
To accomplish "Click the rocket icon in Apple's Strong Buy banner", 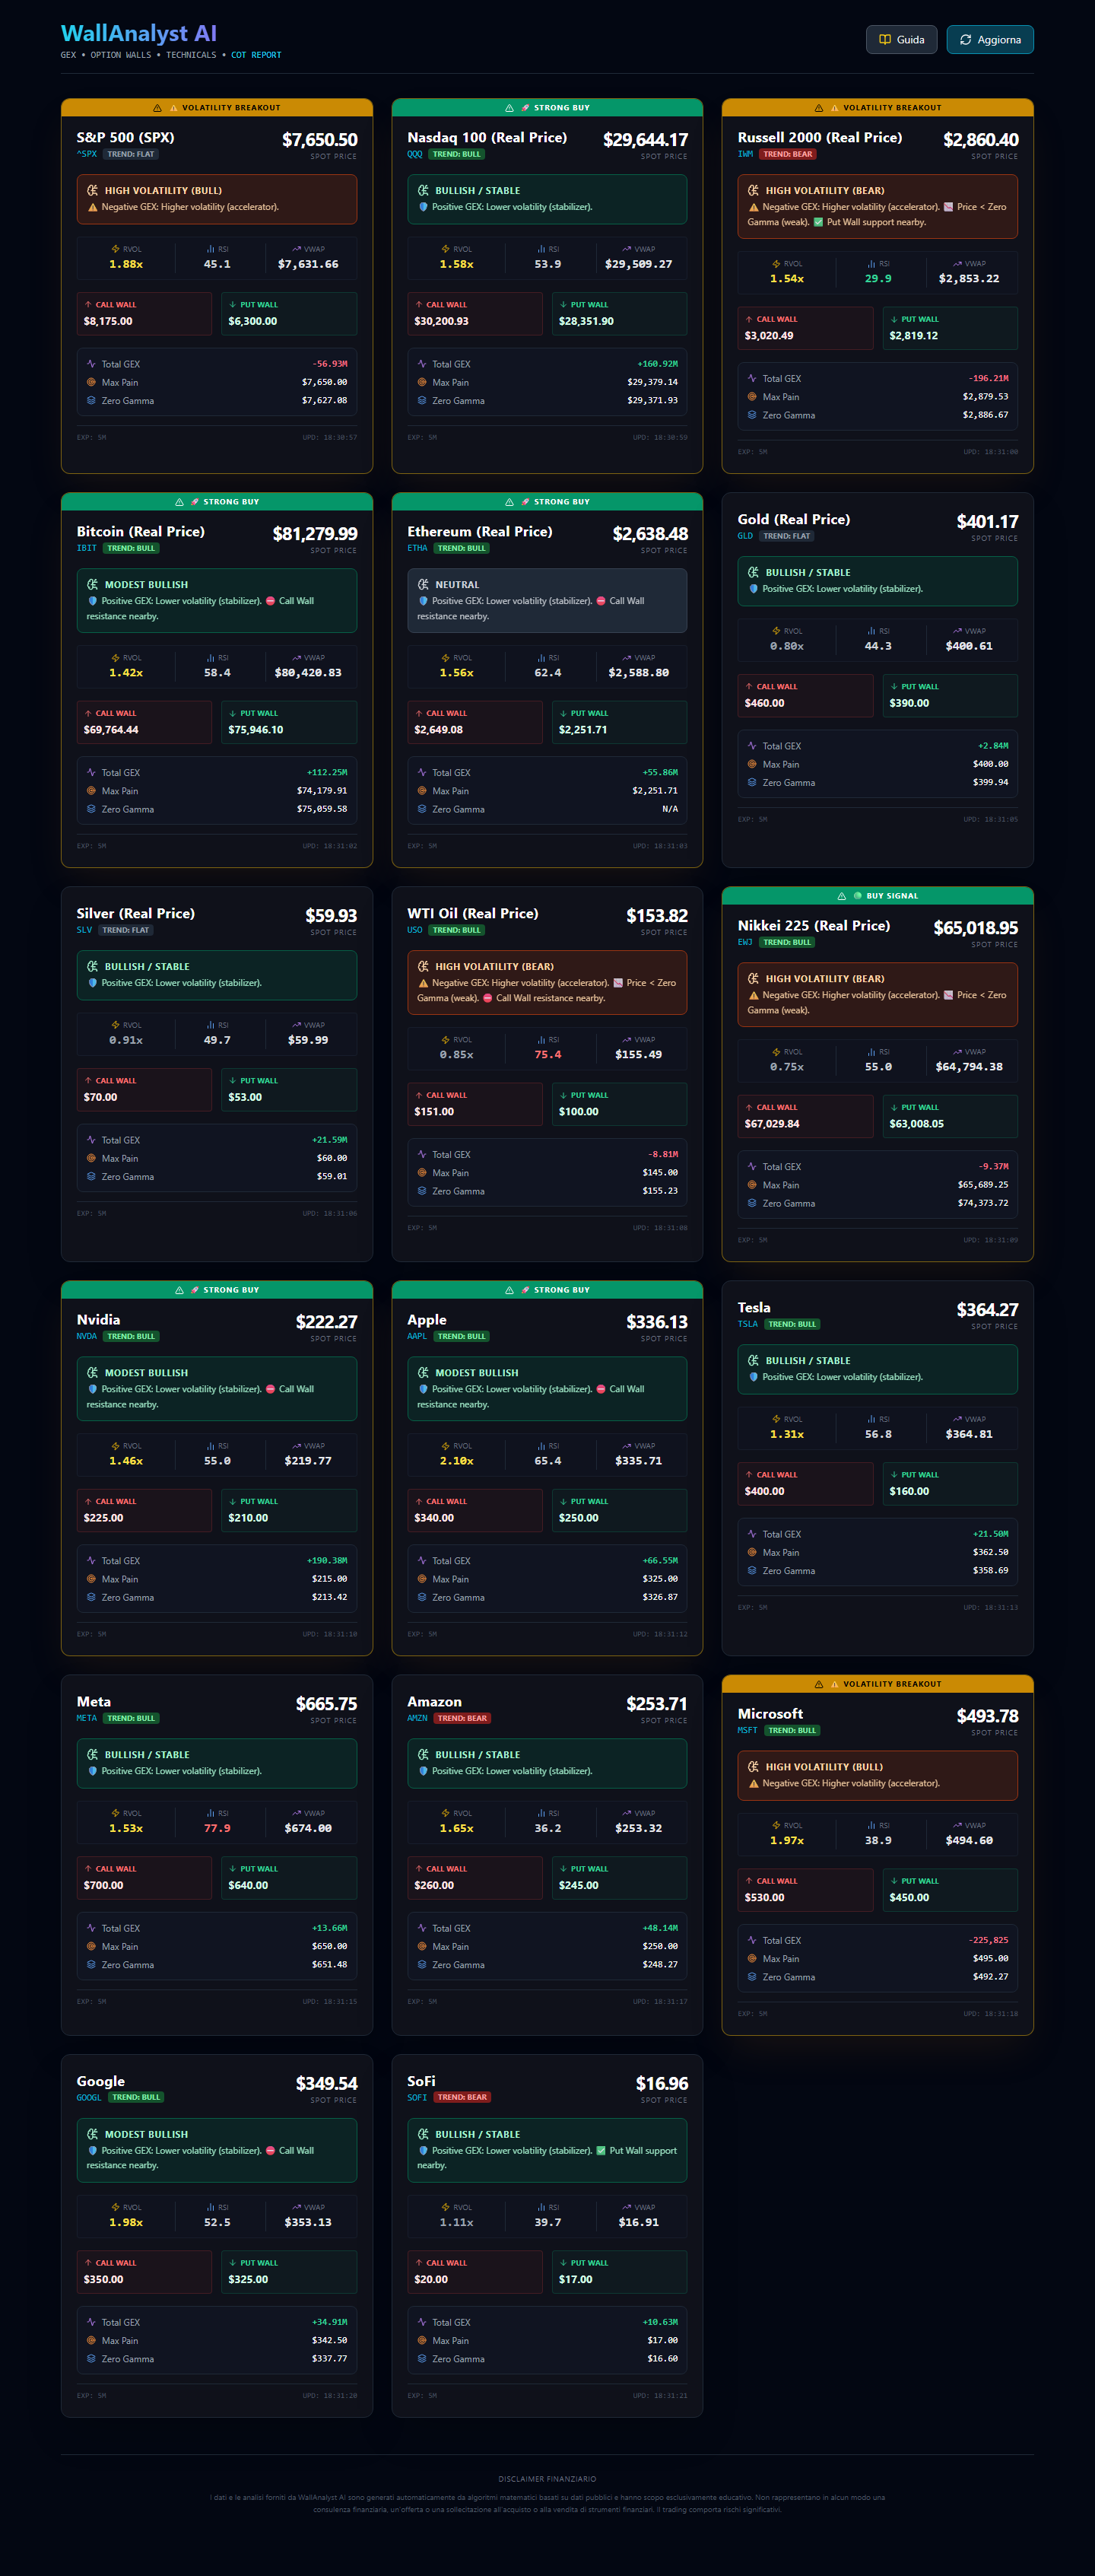I will (x=525, y=1290).
